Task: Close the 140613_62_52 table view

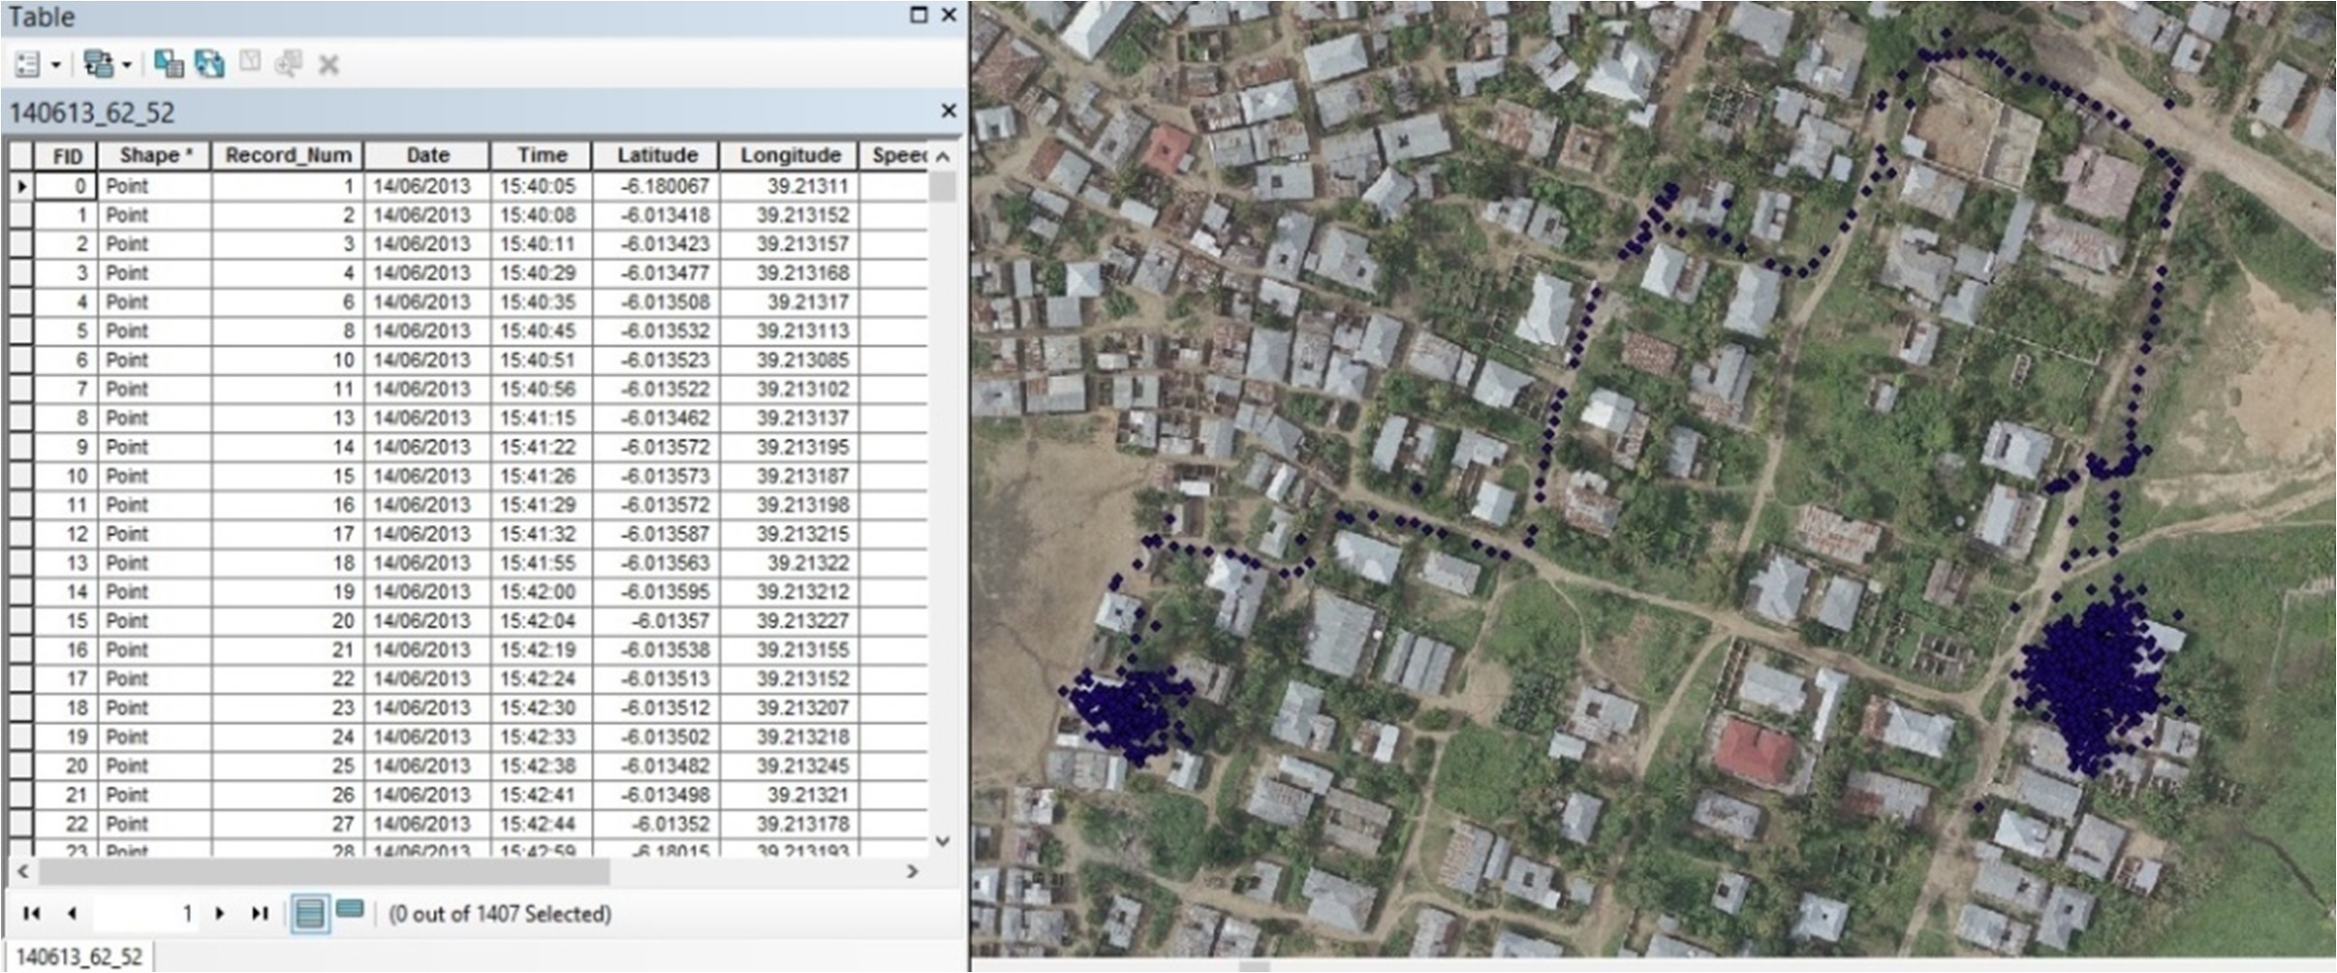Action: (949, 111)
